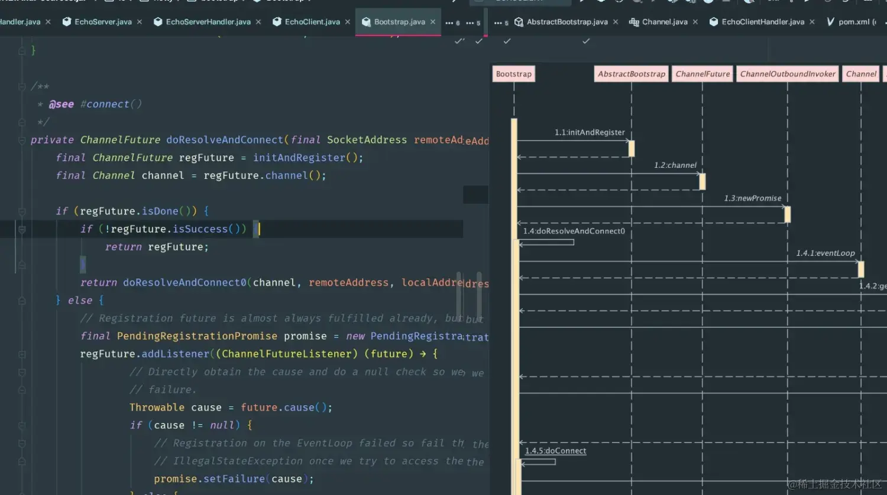
Task: Click the activation bar under initAndRegister arrow
Action: coord(632,149)
